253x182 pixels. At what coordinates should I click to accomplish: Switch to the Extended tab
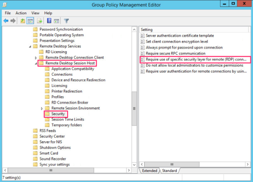point(150,171)
